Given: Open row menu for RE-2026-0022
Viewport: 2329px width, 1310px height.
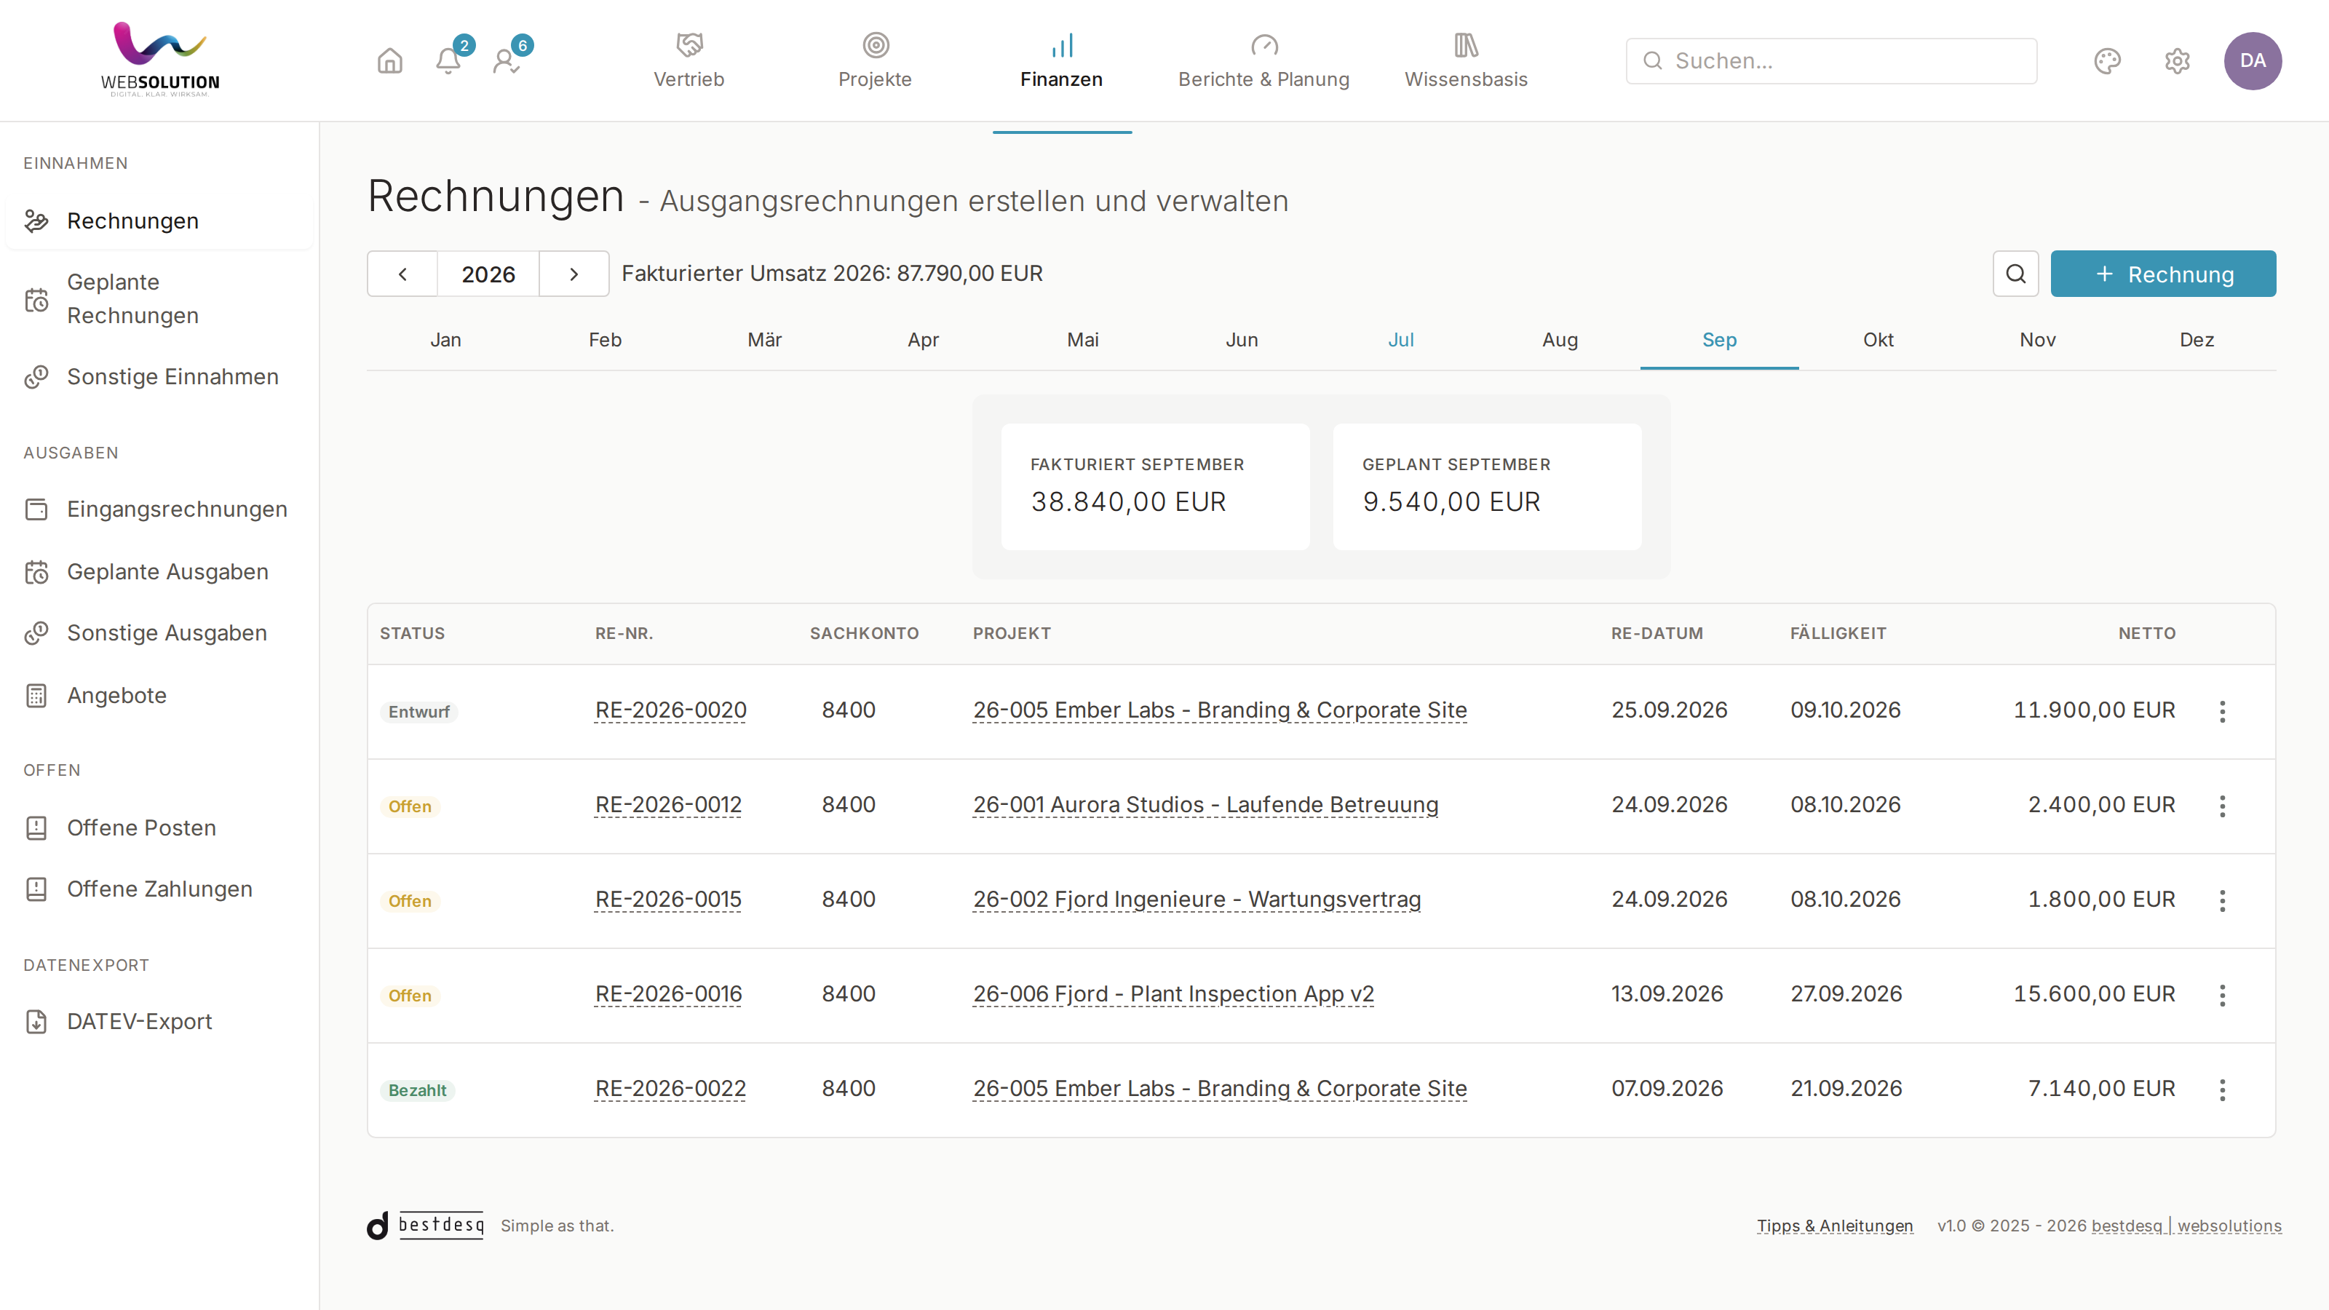Looking at the screenshot, I should [x=2222, y=1089].
